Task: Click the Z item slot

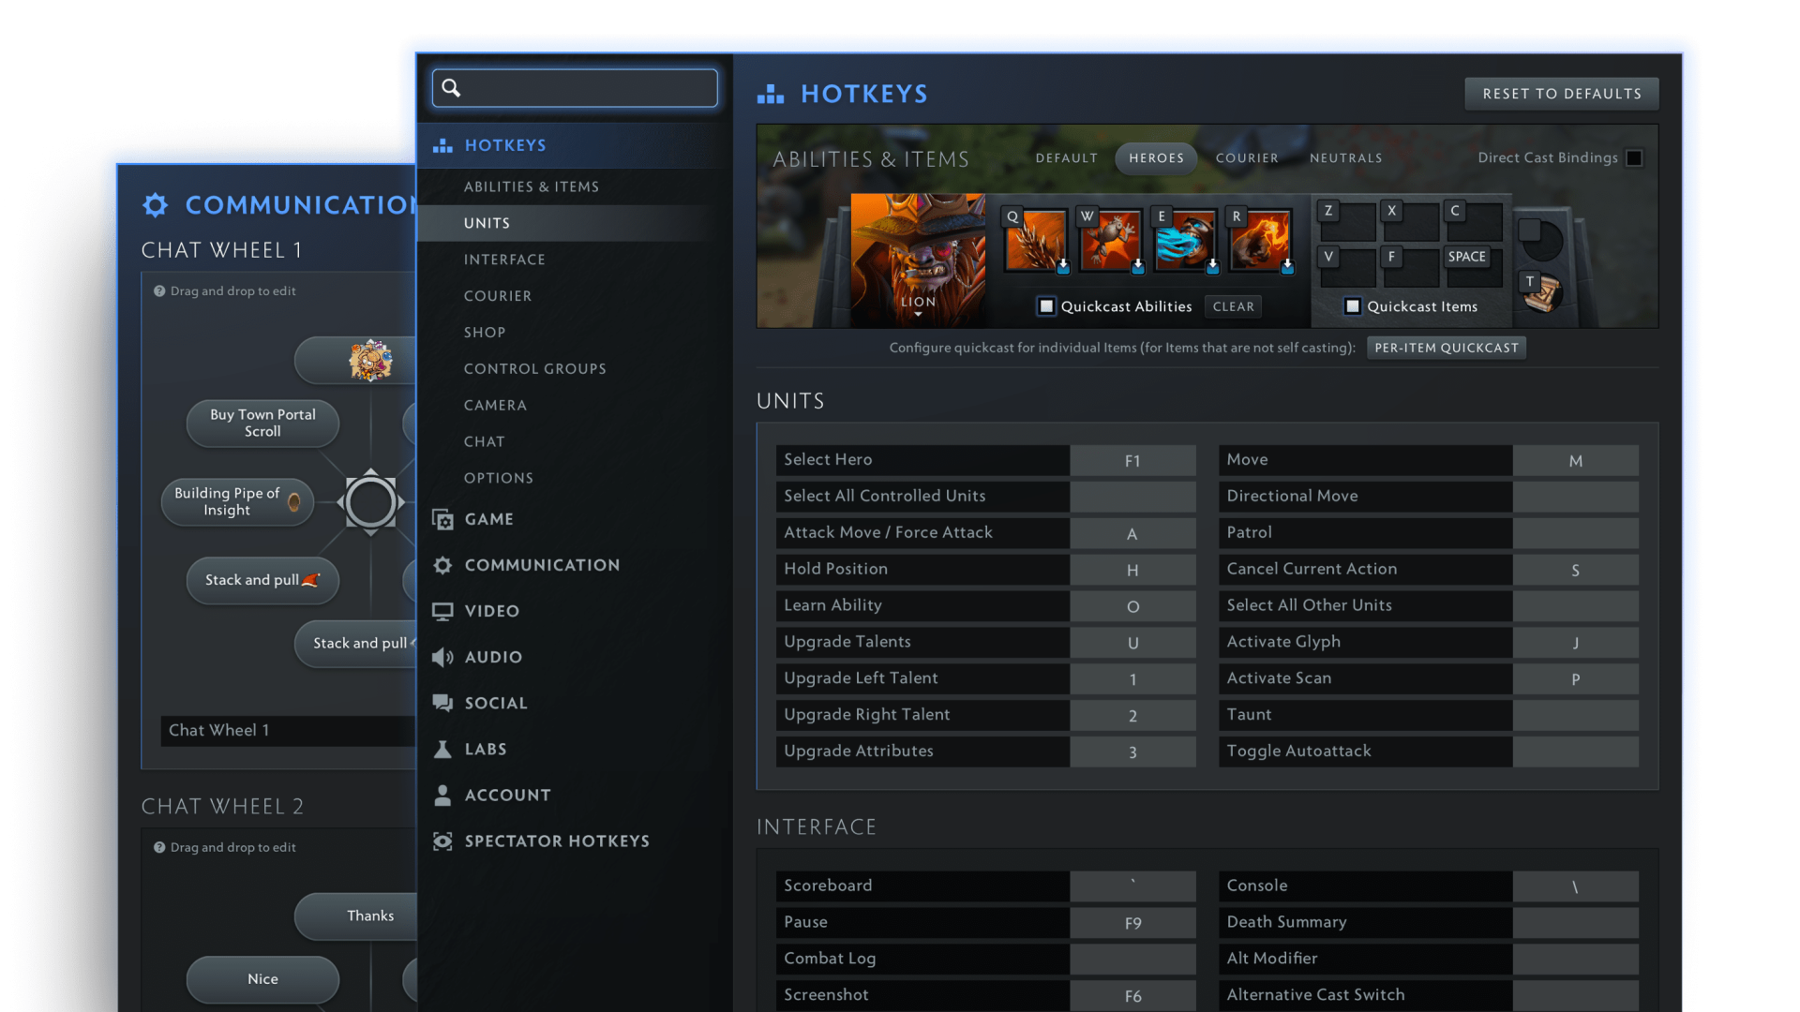Action: 1347,222
